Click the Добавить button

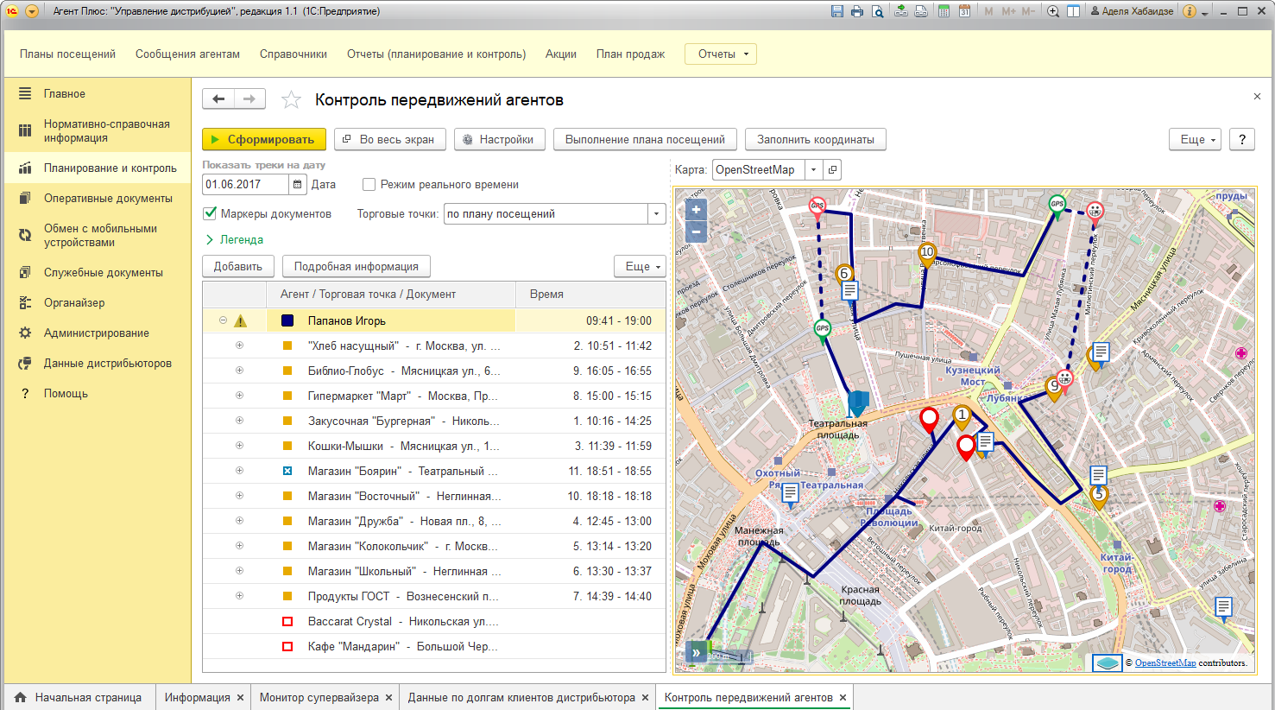(238, 266)
